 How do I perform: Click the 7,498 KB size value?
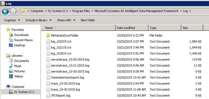pyautogui.click(x=195, y=53)
